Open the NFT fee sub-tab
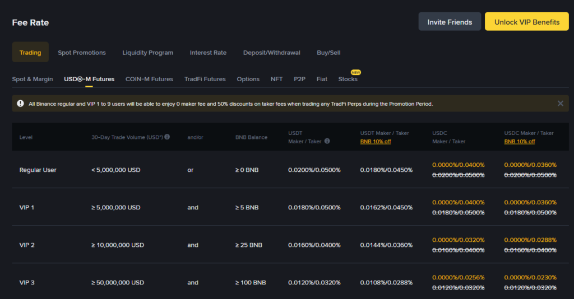This screenshot has height=299, width=574. 276,79
